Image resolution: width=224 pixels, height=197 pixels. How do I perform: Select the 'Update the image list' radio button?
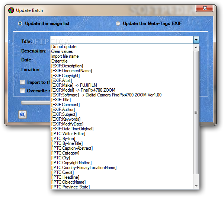(x=20, y=23)
